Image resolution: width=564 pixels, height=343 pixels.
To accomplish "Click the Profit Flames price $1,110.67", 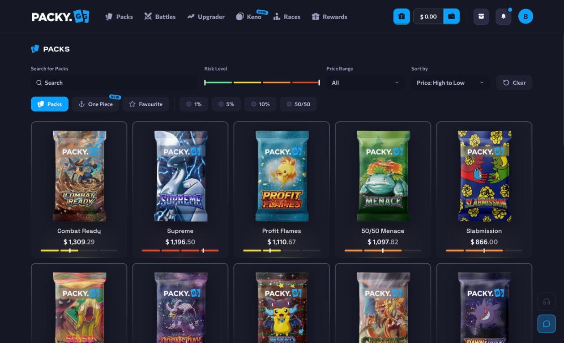I will pyautogui.click(x=282, y=242).
